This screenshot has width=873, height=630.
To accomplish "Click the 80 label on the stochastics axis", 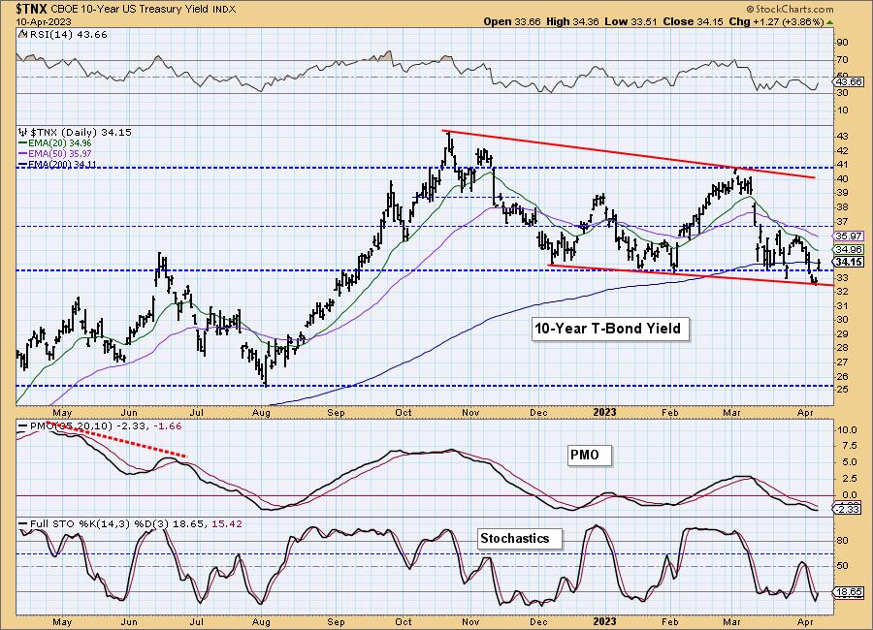I will [842, 541].
